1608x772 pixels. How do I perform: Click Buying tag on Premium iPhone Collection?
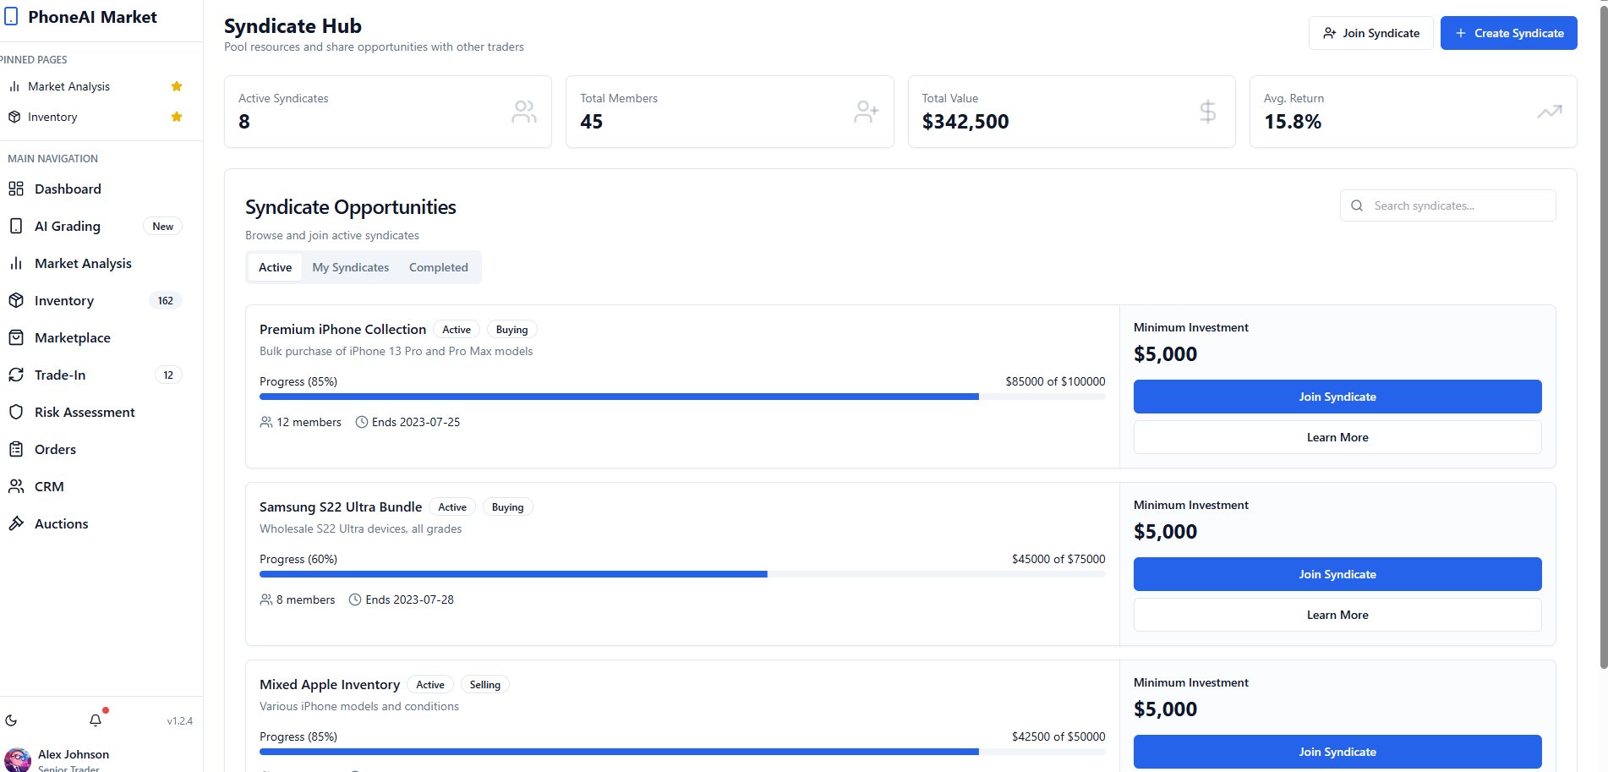511,330
